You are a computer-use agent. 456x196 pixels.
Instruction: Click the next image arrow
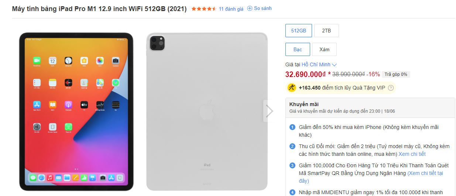click(x=270, y=111)
